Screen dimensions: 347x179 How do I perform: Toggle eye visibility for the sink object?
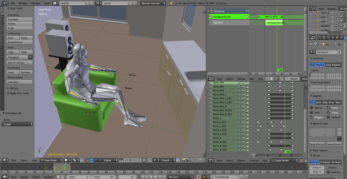tap(332, 17)
